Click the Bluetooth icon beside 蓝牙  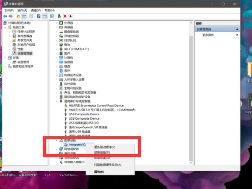coord(61,71)
